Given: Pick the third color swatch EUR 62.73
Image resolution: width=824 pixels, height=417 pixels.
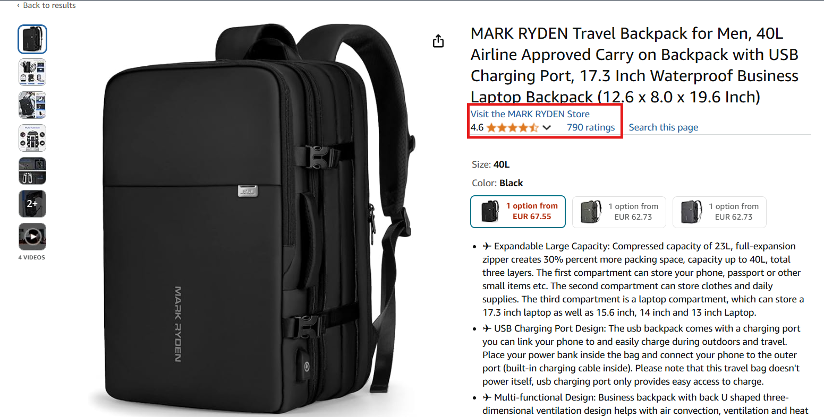Looking at the screenshot, I should pos(719,212).
